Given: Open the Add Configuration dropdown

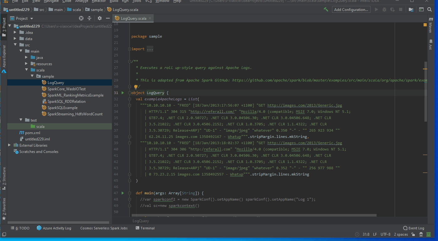Looking at the screenshot, I should tap(351, 9).
